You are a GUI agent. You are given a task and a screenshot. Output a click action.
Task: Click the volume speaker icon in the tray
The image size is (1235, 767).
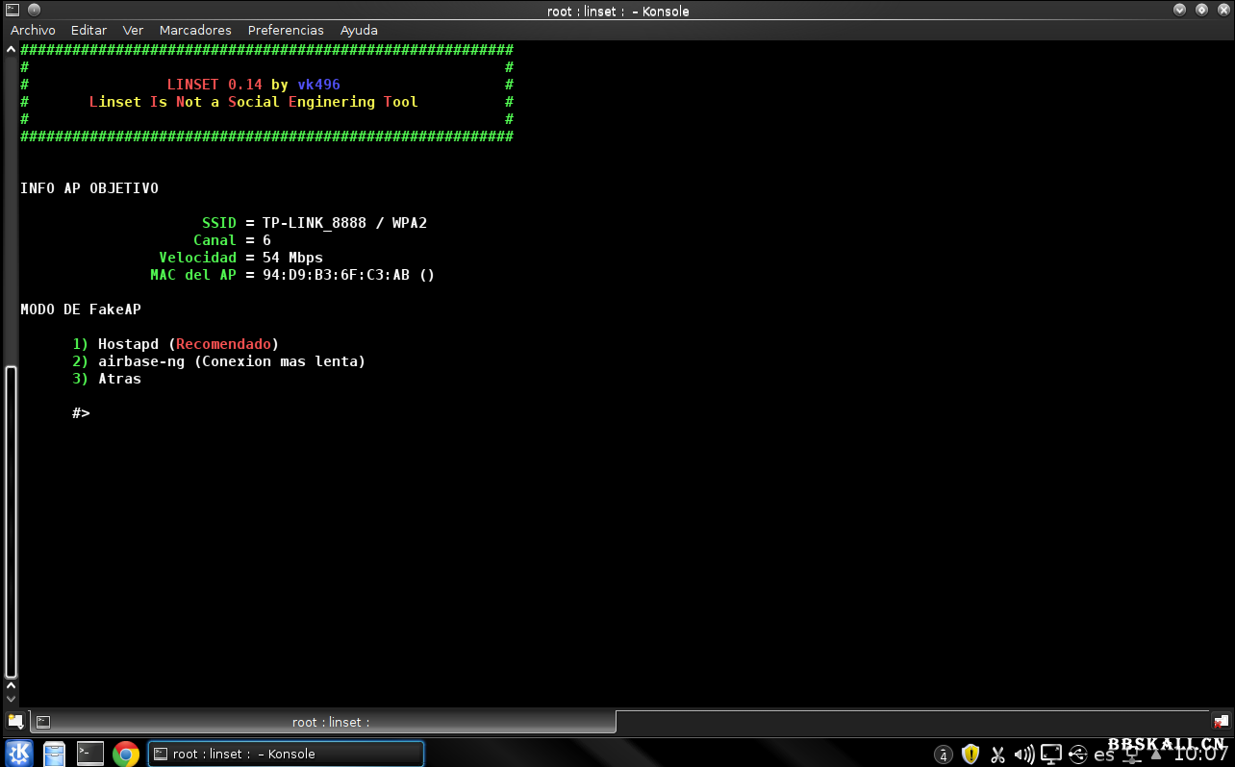[x=1024, y=755]
